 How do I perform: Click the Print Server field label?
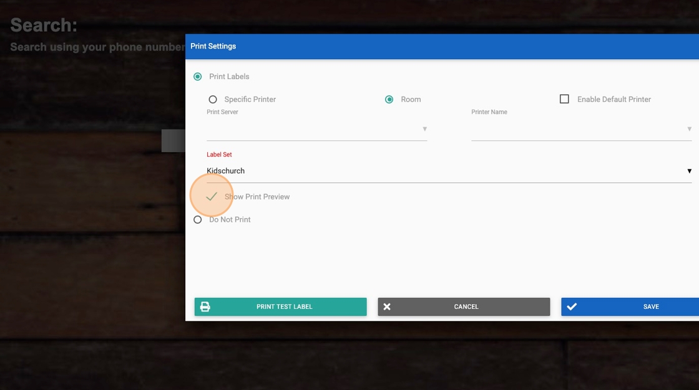[x=222, y=112]
